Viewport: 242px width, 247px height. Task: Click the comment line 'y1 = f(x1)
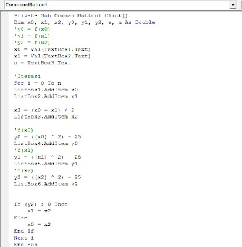pyautogui.click(x=32, y=36)
